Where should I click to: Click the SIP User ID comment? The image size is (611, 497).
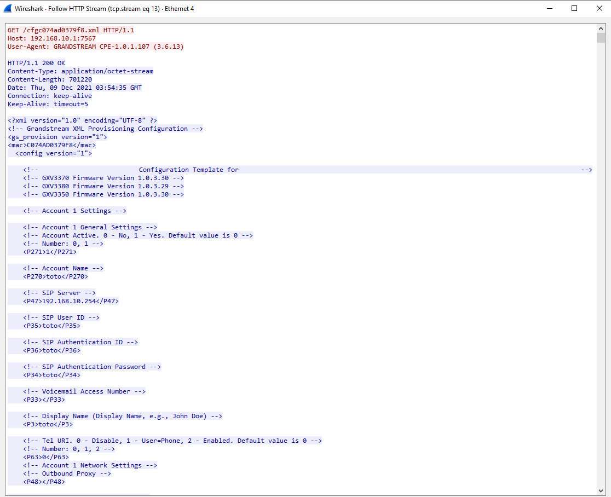[x=61, y=317]
